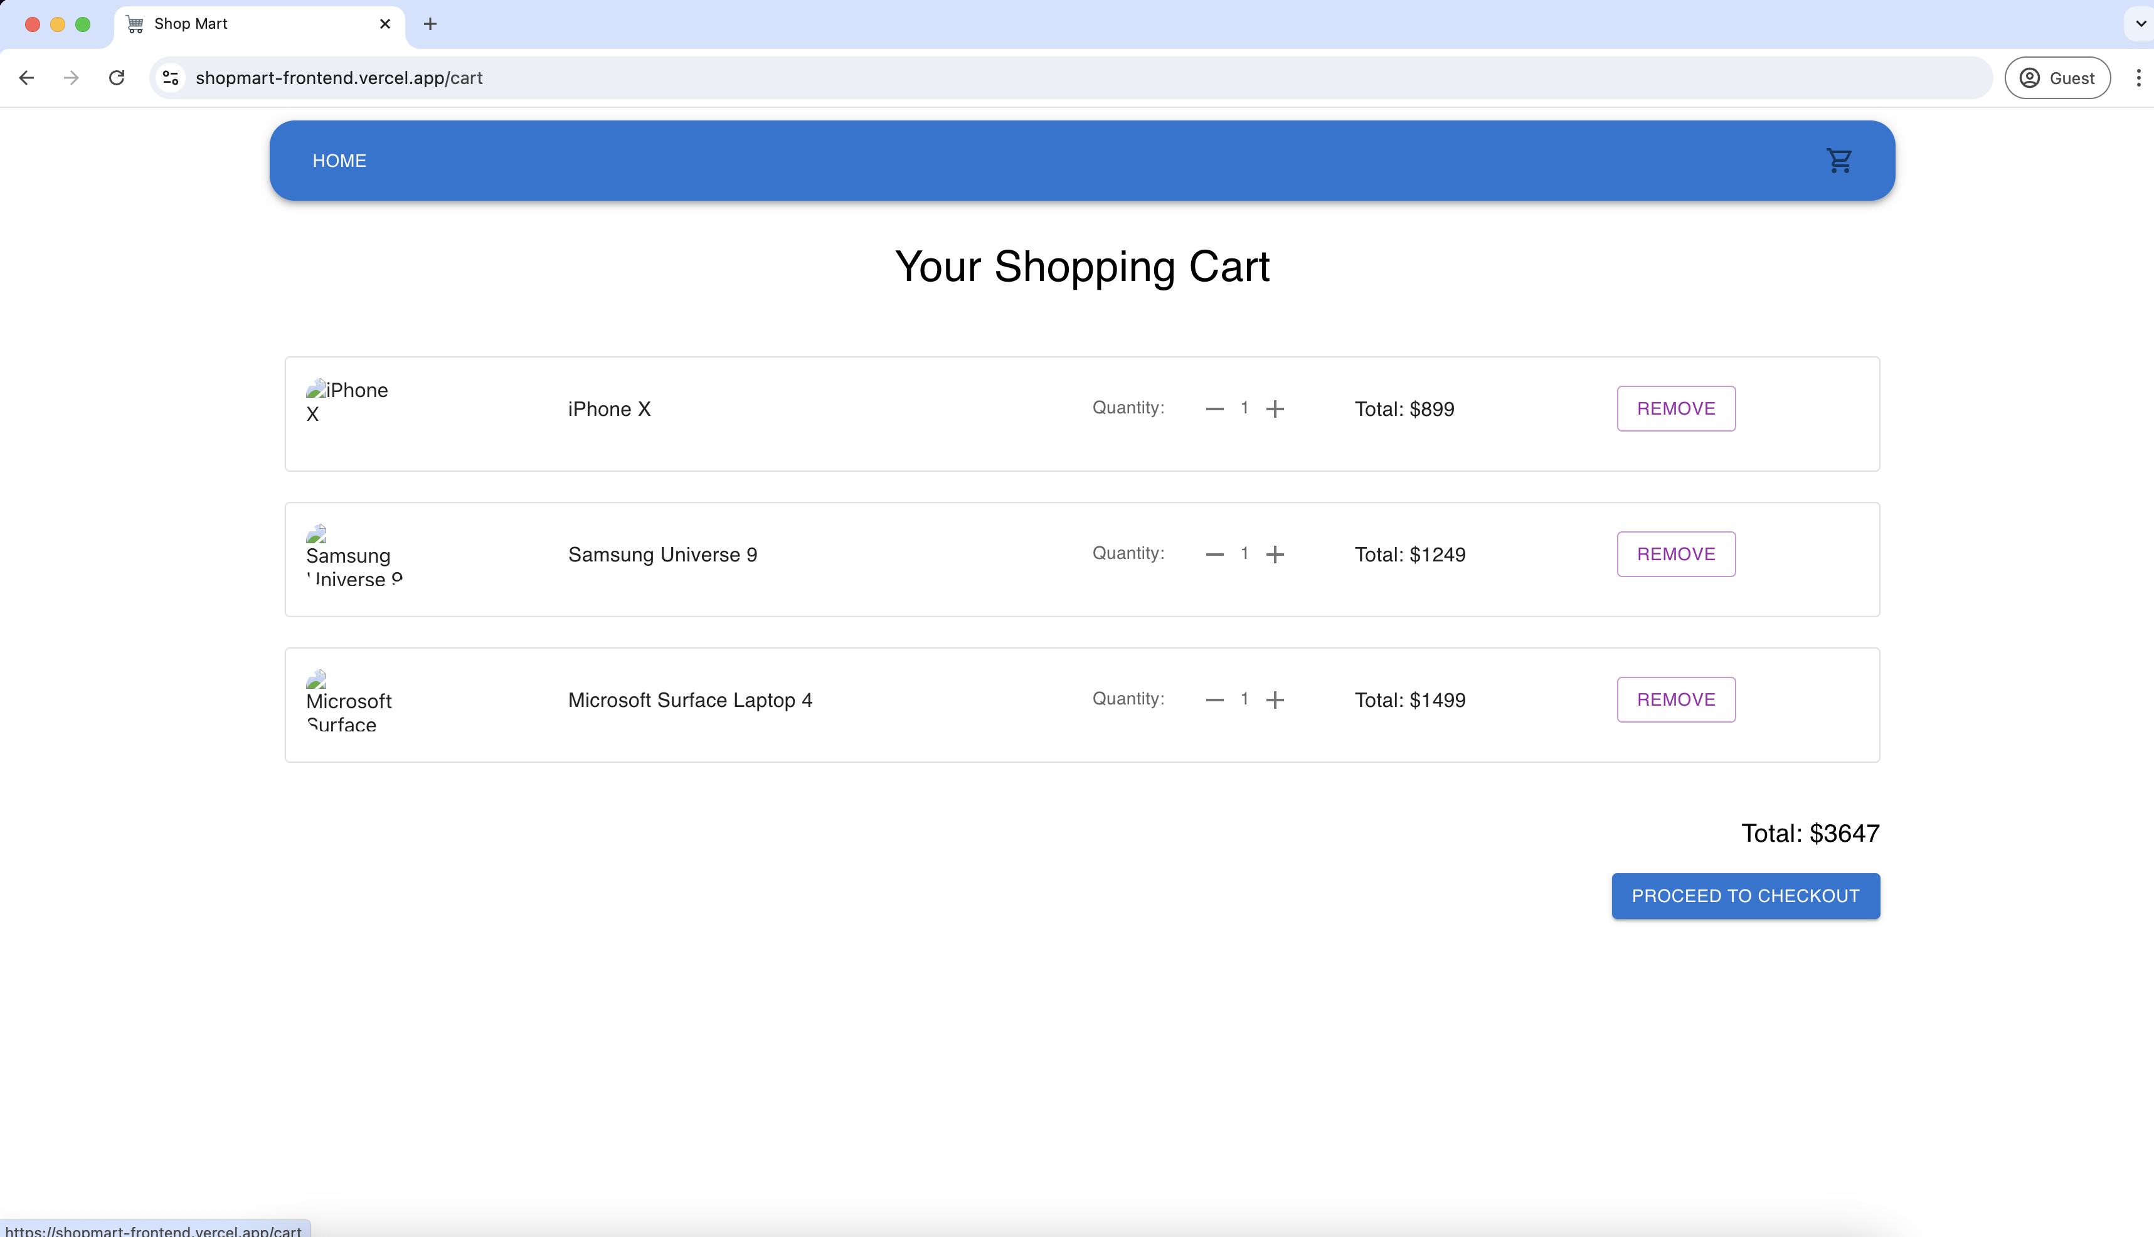Select the Shop Mart browser tab
This screenshot has height=1237, width=2154.
click(259, 24)
